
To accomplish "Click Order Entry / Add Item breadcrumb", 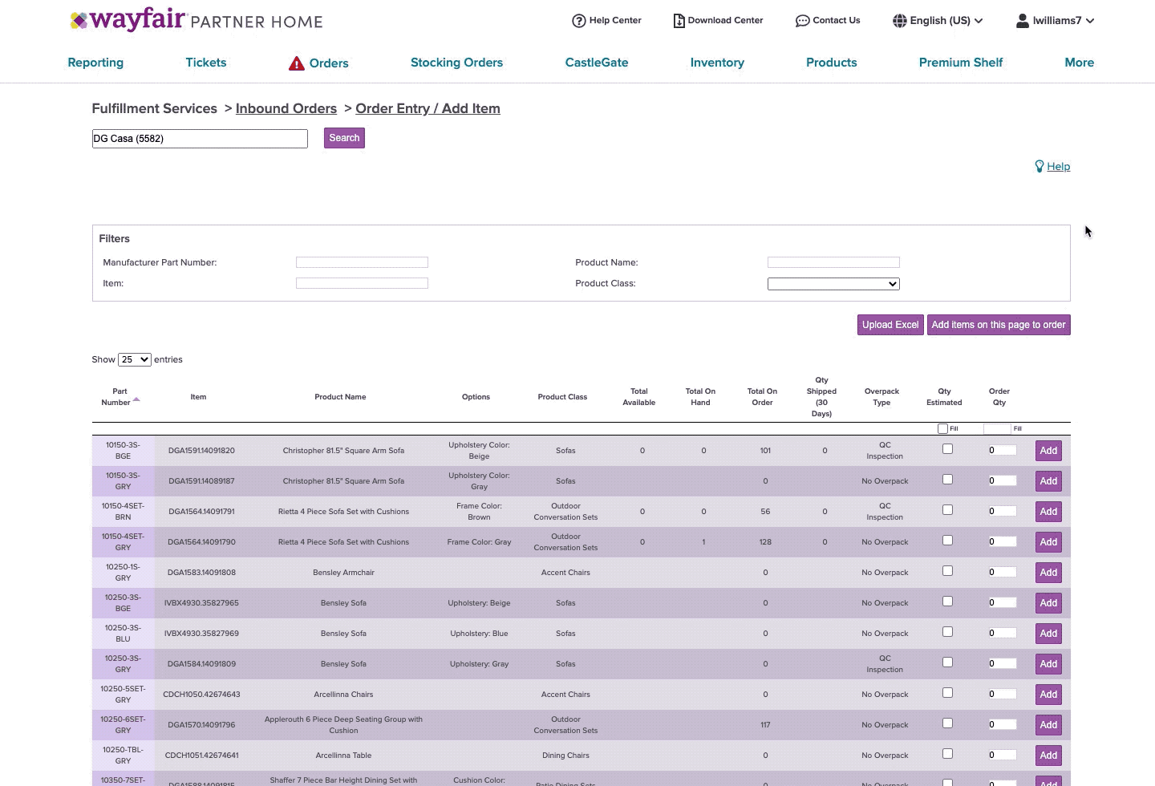I will pyautogui.click(x=428, y=108).
